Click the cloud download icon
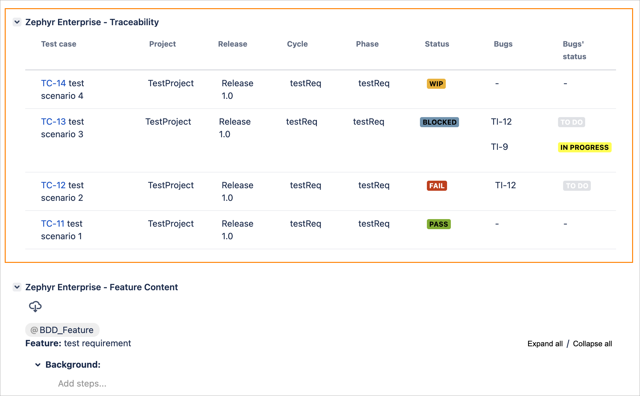The width and height of the screenshot is (640, 396). (x=35, y=306)
